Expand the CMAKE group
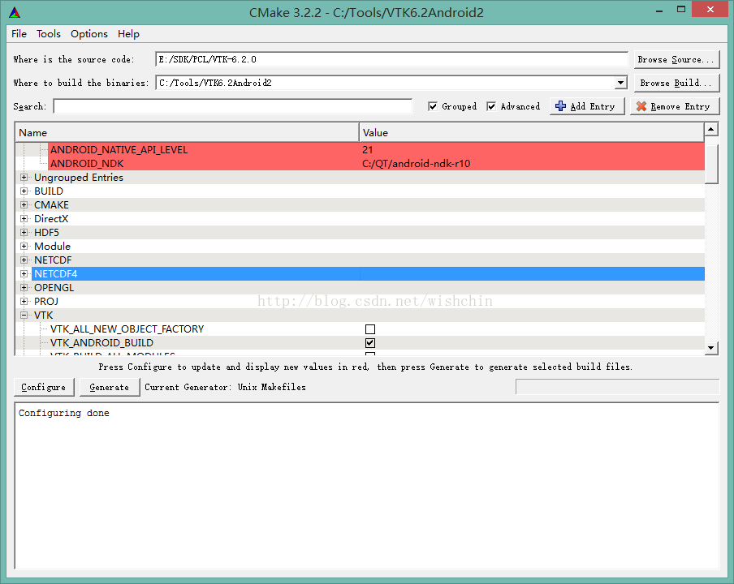The height and width of the screenshot is (584, 734). coord(24,204)
